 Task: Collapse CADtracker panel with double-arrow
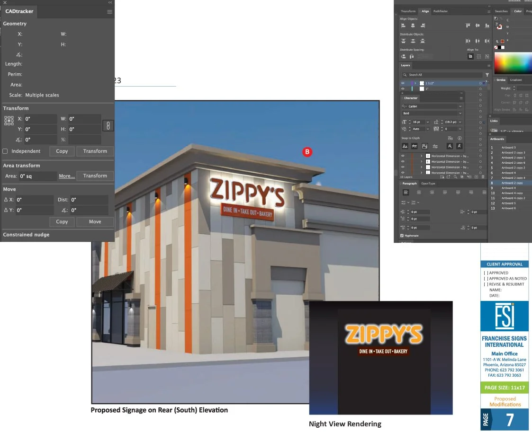[110, 2]
